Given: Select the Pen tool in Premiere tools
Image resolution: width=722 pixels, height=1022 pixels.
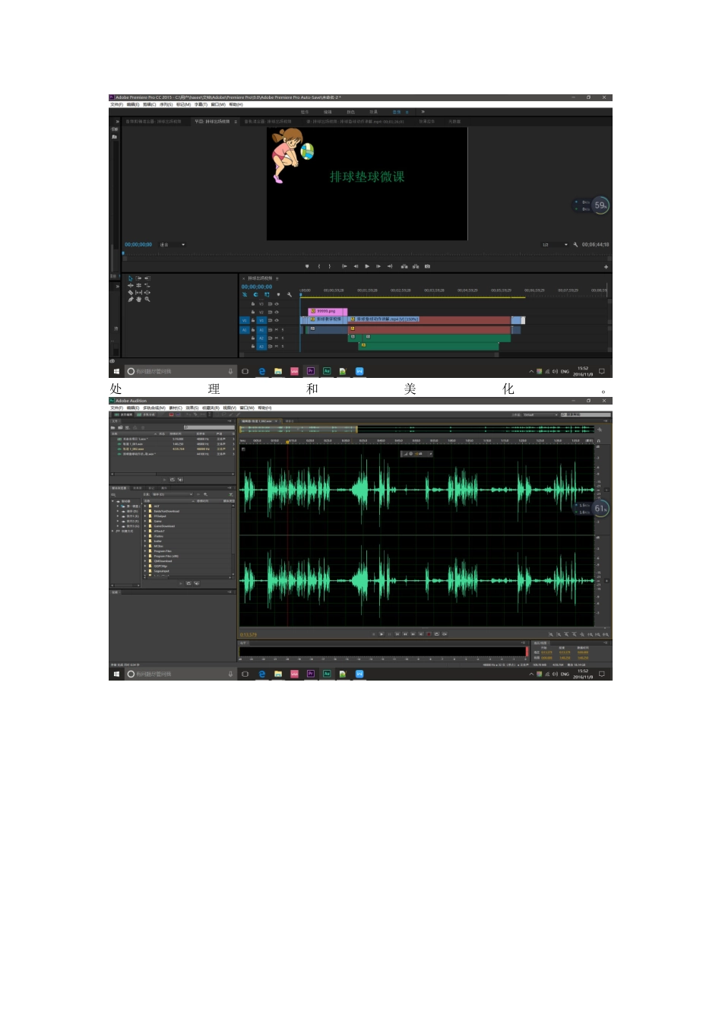Looking at the screenshot, I should click(130, 300).
